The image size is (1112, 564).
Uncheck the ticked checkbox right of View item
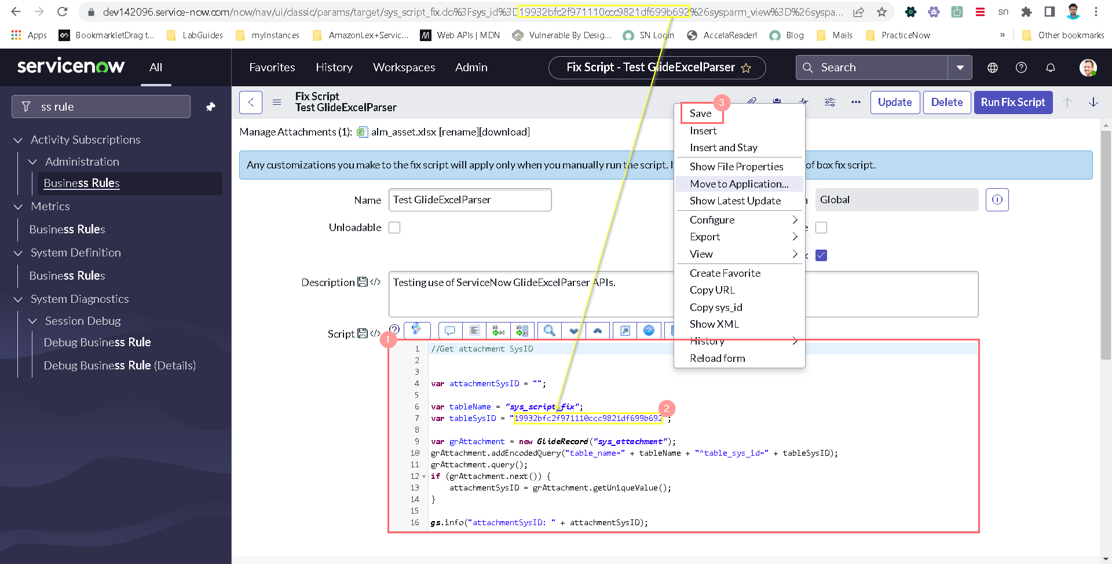pos(821,255)
